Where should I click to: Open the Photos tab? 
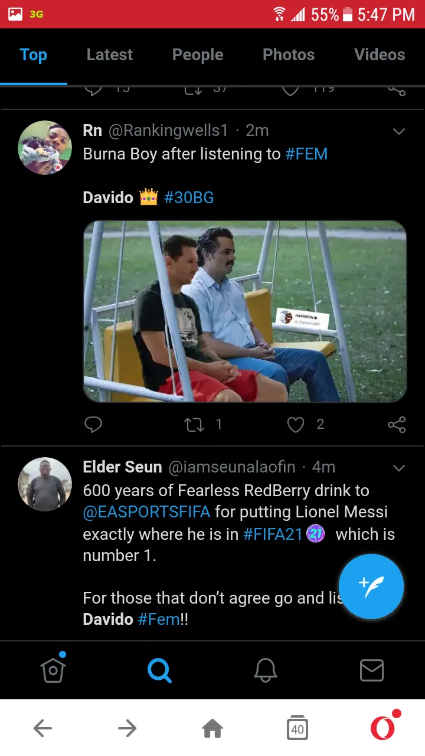point(289,55)
